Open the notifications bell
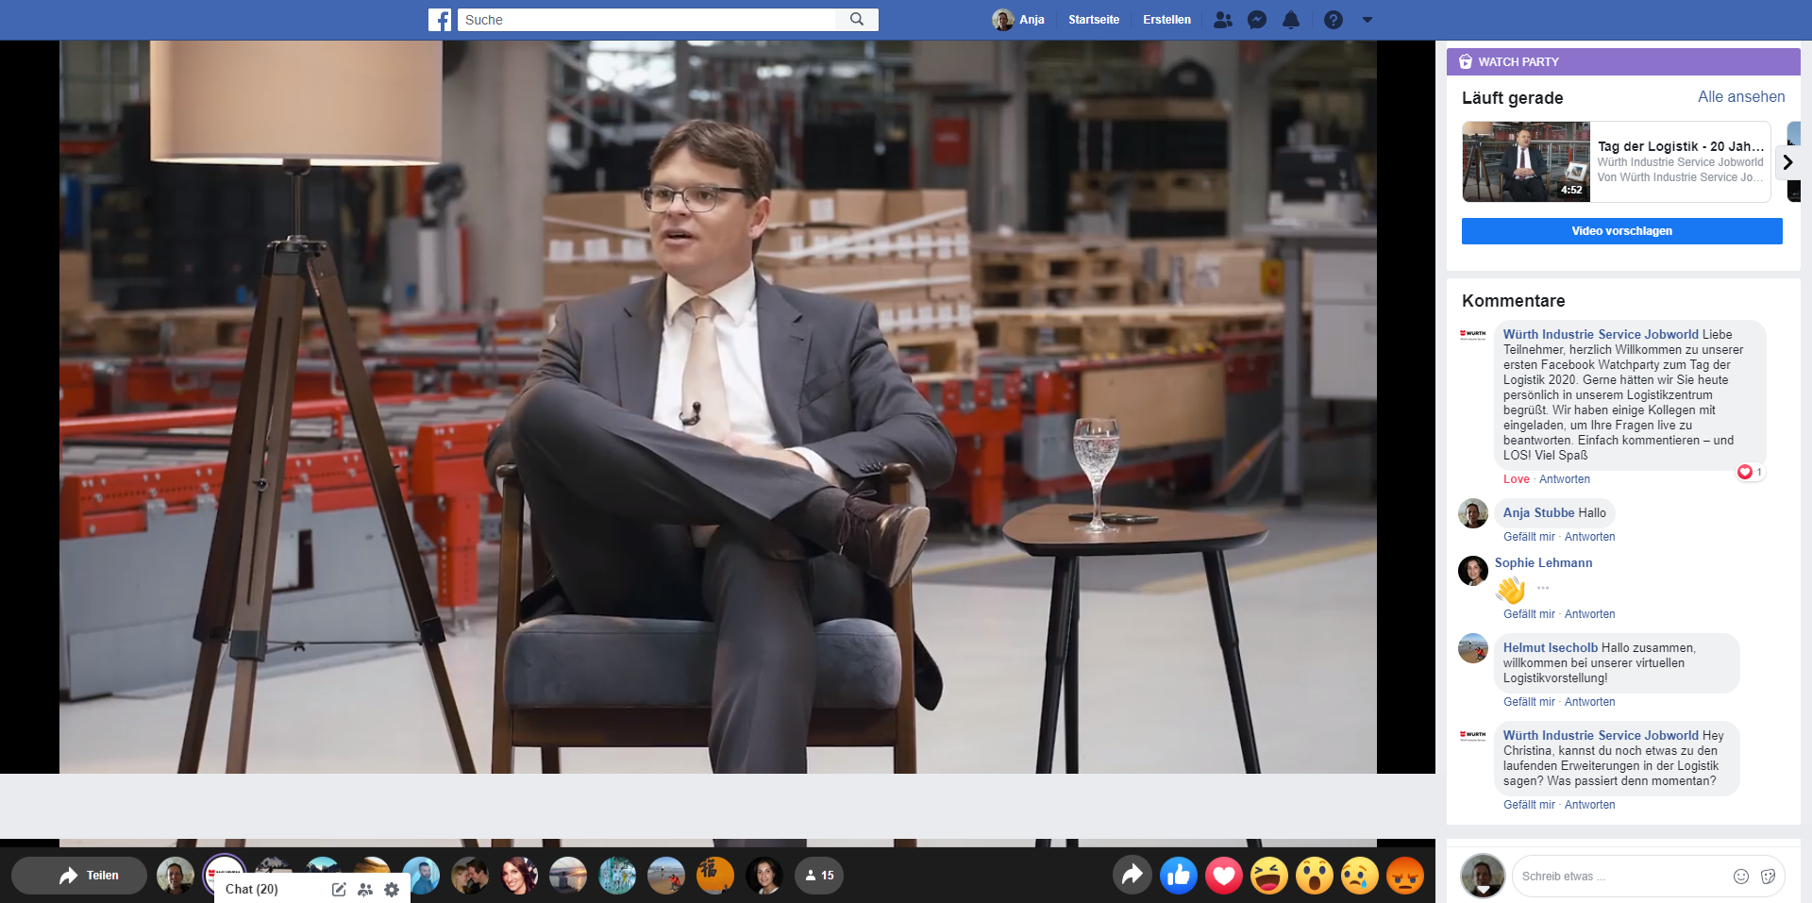1812x903 pixels. pos(1290,20)
